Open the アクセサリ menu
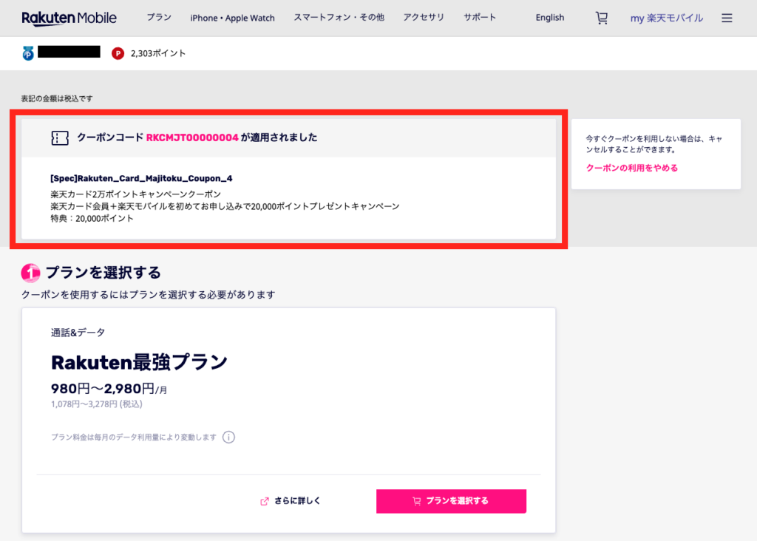The width and height of the screenshot is (757, 541). (424, 18)
